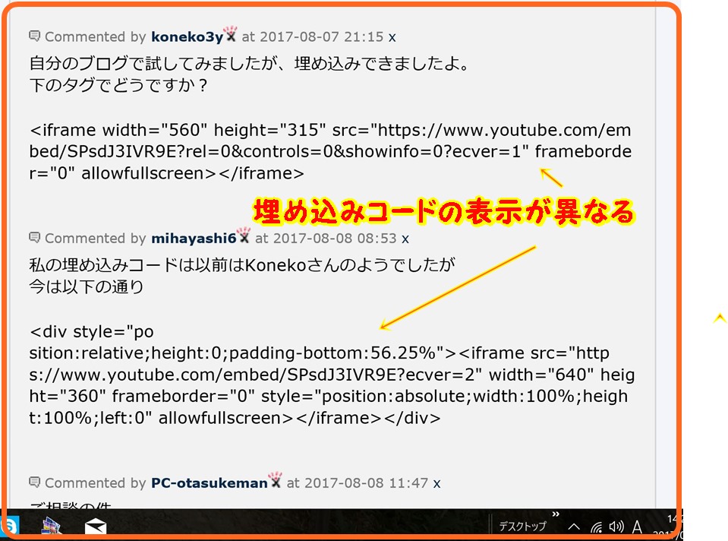Image resolution: width=728 pixels, height=541 pixels.
Task: Click the line starting 'bed/SPsdJ3IVR9E?rel=0'
Action: click(x=330, y=151)
